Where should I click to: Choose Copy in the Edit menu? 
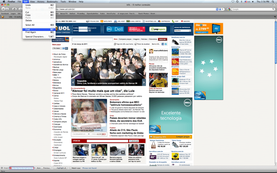(x=39, y=15)
